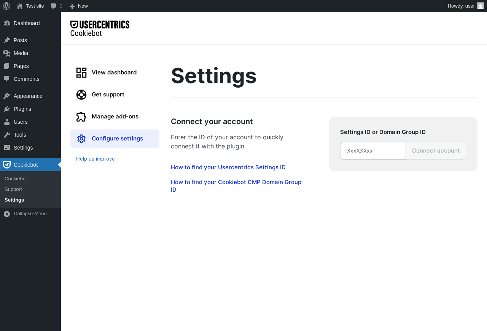Click the Posts pushpin icon
The height and width of the screenshot is (331, 487).
click(7, 40)
